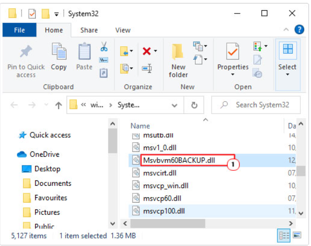The height and width of the screenshot is (246, 311).
Task: Expand the Delete dropdown arrow
Action: (x=155, y=51)
